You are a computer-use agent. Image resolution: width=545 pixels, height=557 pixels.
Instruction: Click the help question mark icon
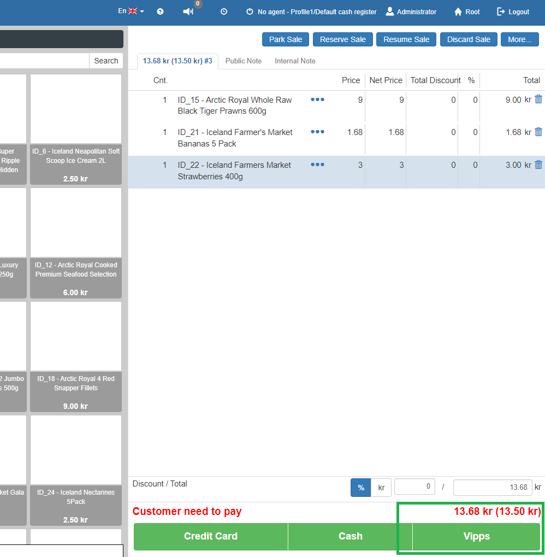click(x=161, y=11)
